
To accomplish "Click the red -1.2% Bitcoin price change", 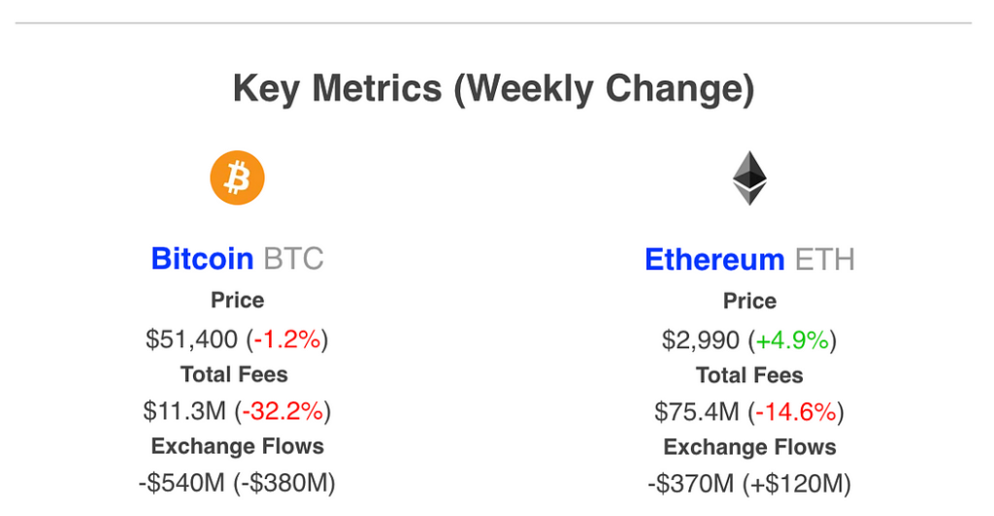I will click(287, 339).
